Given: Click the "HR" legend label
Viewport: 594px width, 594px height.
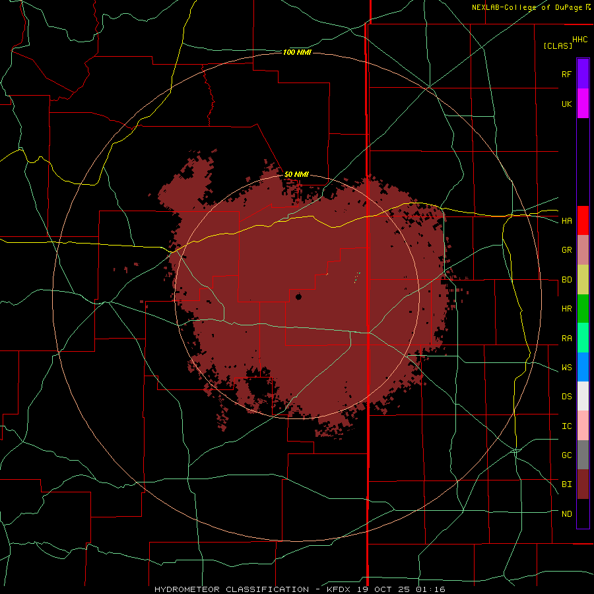Looking at the screenshot, I should pyautogui.click(x=566, y=309).
